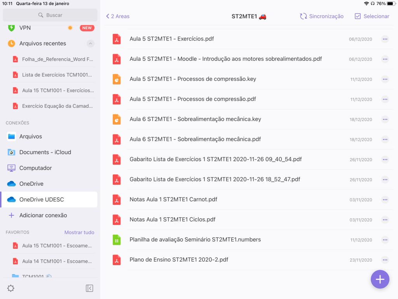The width and height of the screenshot is (398, 299).
Task: Open the settings gear icon
Action: coord(11,288)
